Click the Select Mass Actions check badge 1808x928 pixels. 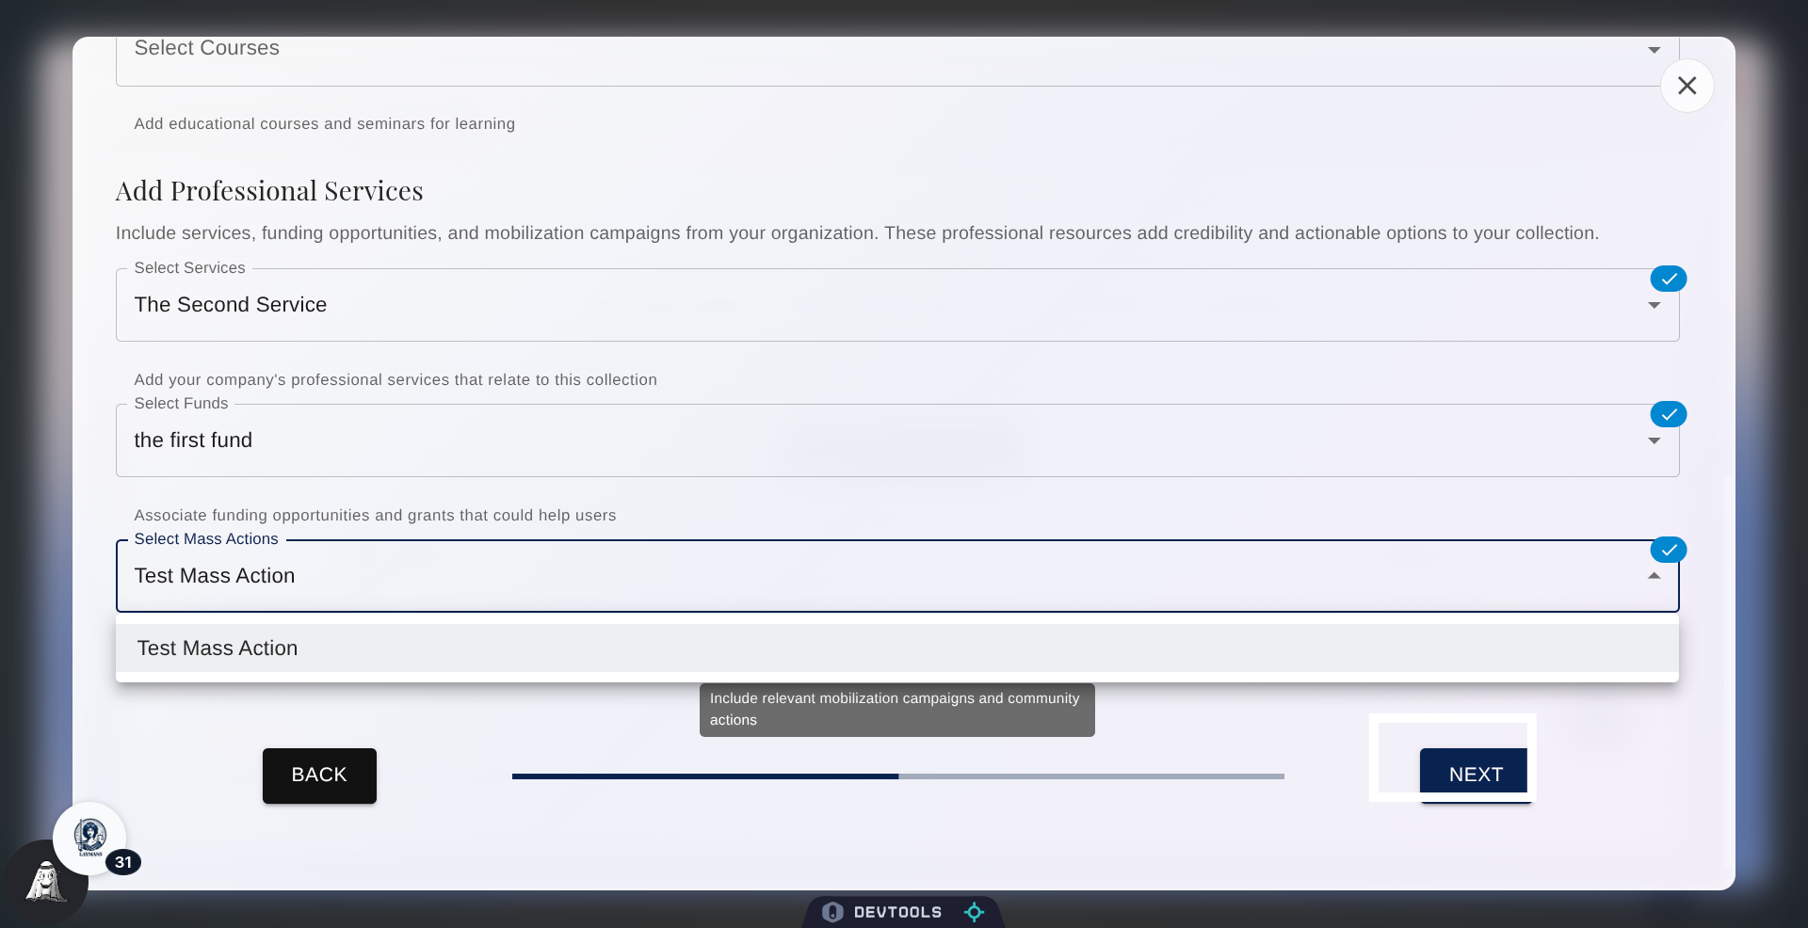click(1668, 550)
